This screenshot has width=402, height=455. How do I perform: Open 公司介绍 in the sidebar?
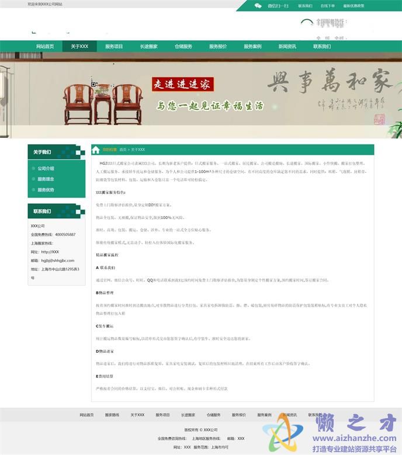(x=46, y=168)
